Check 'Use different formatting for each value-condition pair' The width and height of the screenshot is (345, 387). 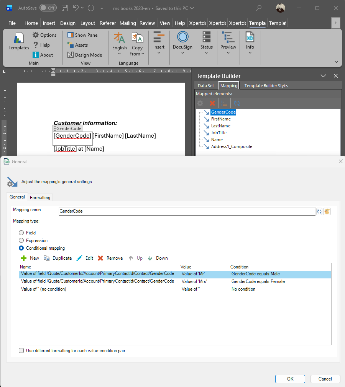point(21,350)
